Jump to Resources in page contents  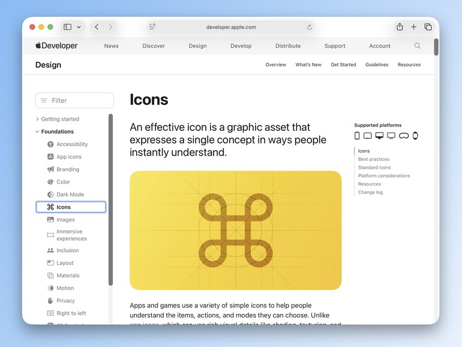click(370, 184)
